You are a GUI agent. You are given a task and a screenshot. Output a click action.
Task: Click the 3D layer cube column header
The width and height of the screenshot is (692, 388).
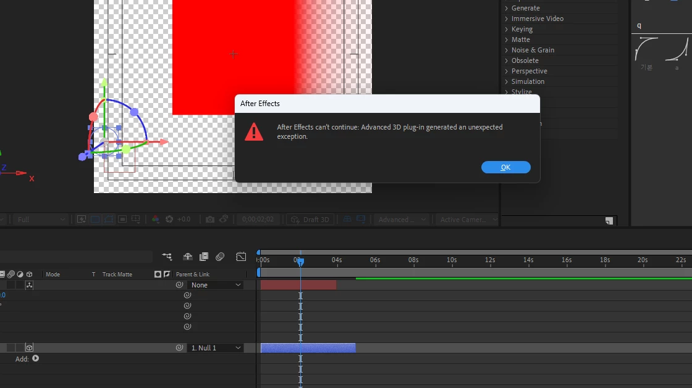tap(30, 274)
